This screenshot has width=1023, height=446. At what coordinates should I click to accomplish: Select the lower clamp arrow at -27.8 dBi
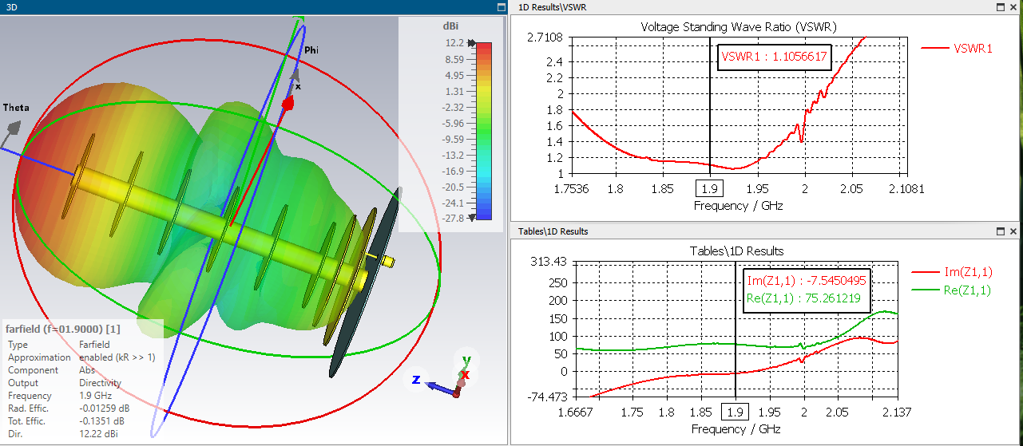(x=472, y=217)
